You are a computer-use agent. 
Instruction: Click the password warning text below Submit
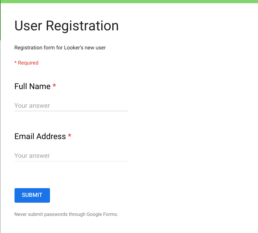66,214
